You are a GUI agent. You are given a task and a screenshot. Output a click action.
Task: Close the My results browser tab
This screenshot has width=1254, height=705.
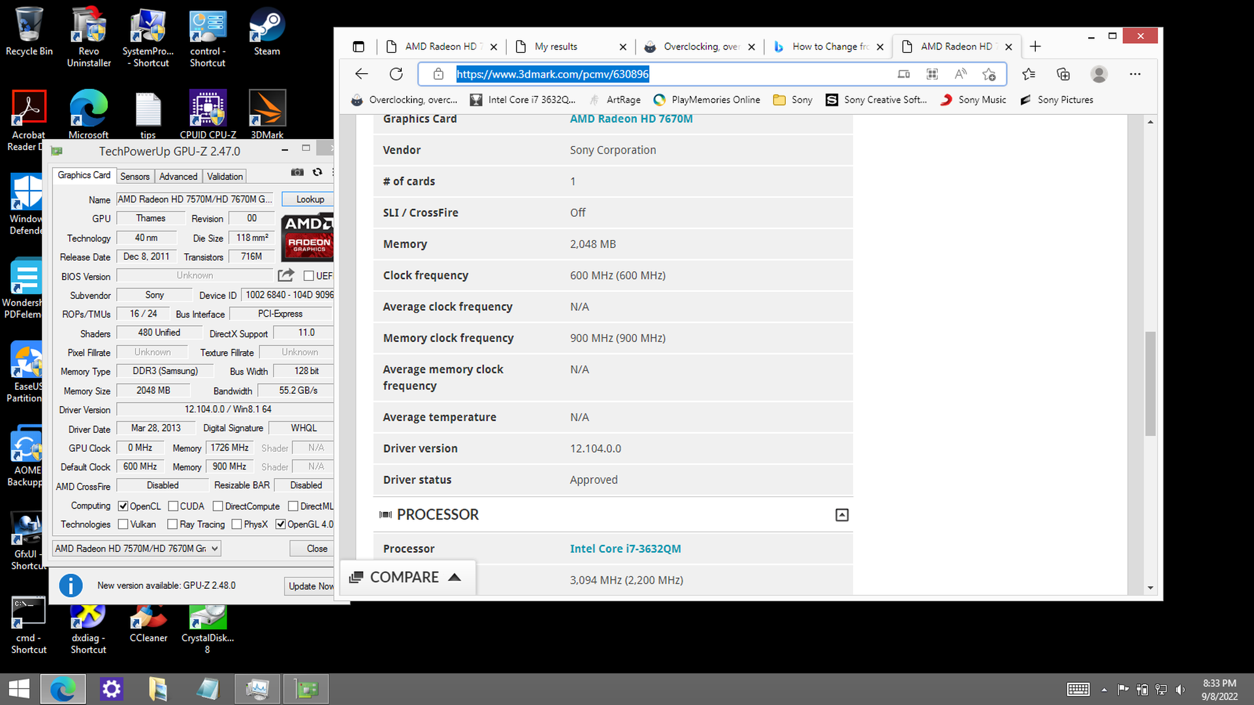[x=622, y=47]
